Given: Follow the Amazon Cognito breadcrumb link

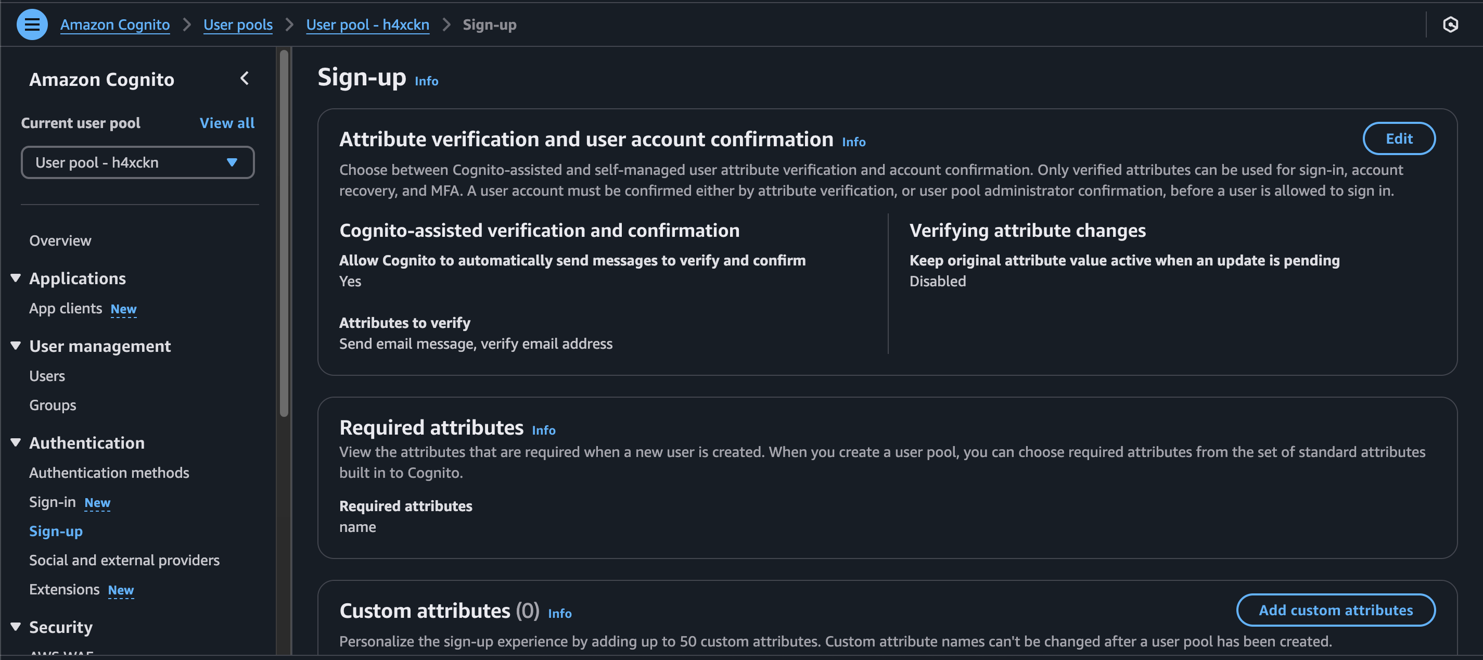Looking at the screenshot, I should (x=114, y=25).
